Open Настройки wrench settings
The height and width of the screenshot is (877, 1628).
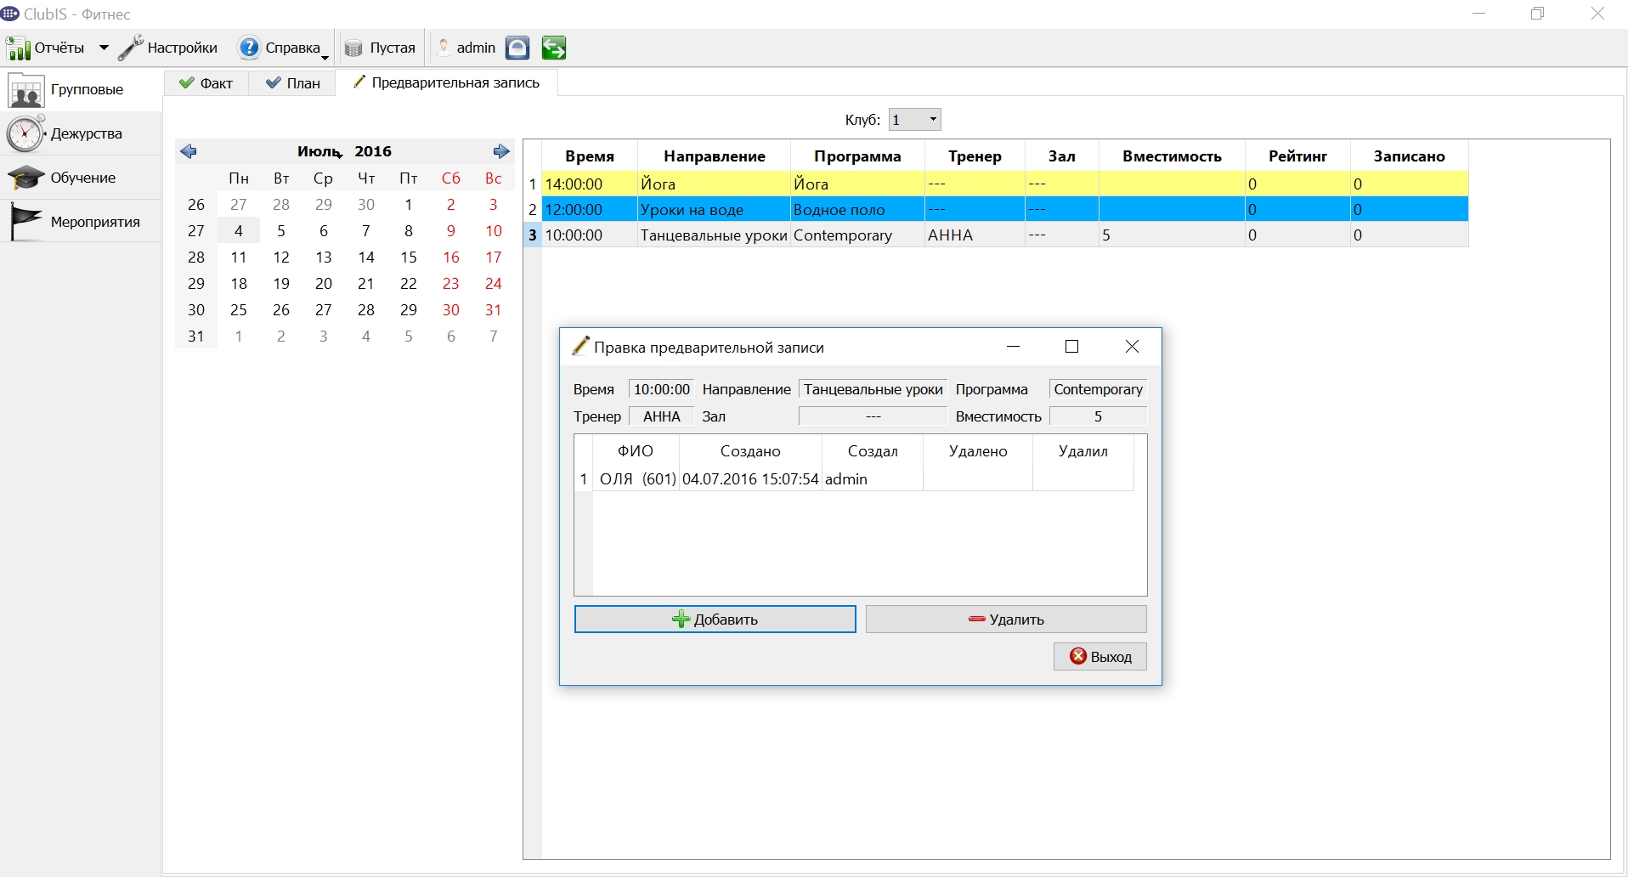coord(131,48)
